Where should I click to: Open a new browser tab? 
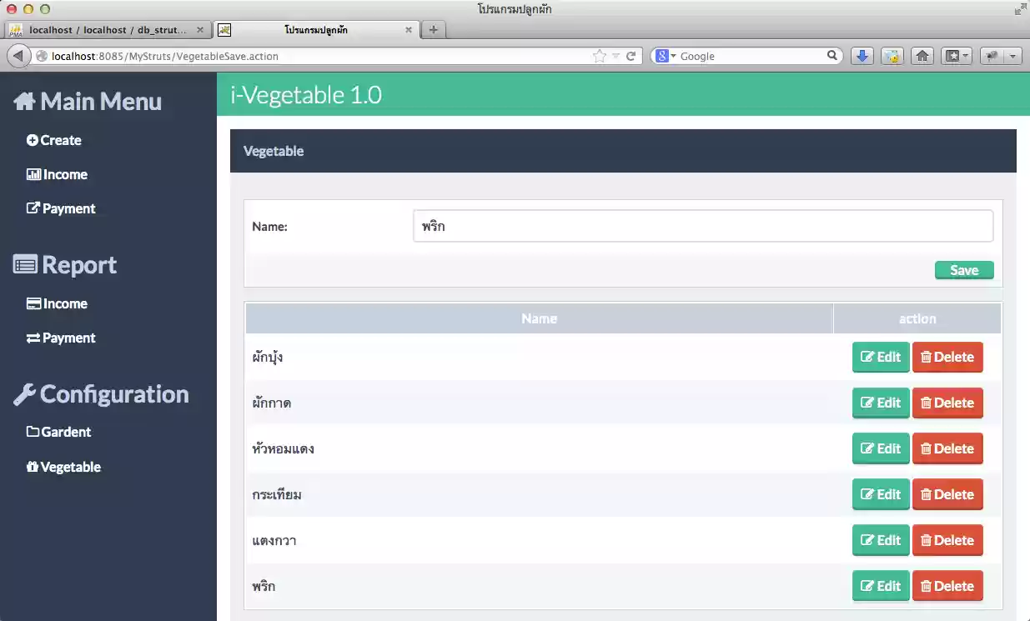[x=433, y=29]
